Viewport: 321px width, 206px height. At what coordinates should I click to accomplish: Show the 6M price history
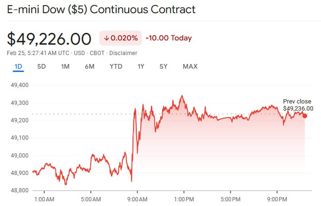(x=90, y=66)
